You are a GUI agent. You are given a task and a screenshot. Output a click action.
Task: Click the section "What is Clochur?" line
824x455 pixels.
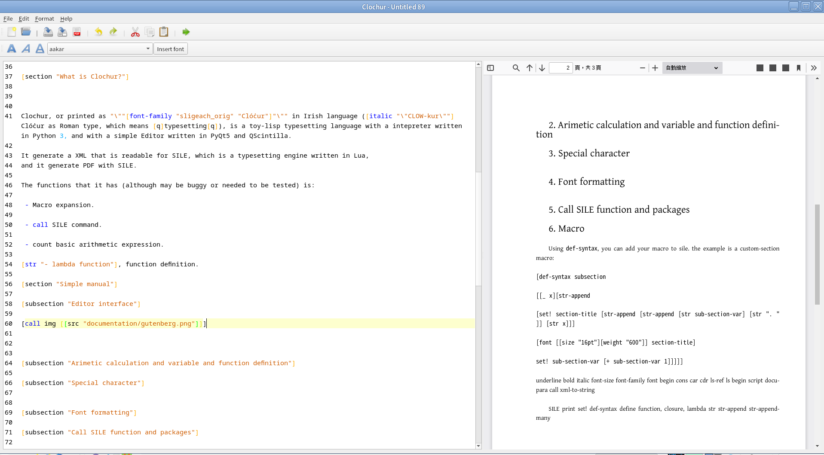point(75,76)
